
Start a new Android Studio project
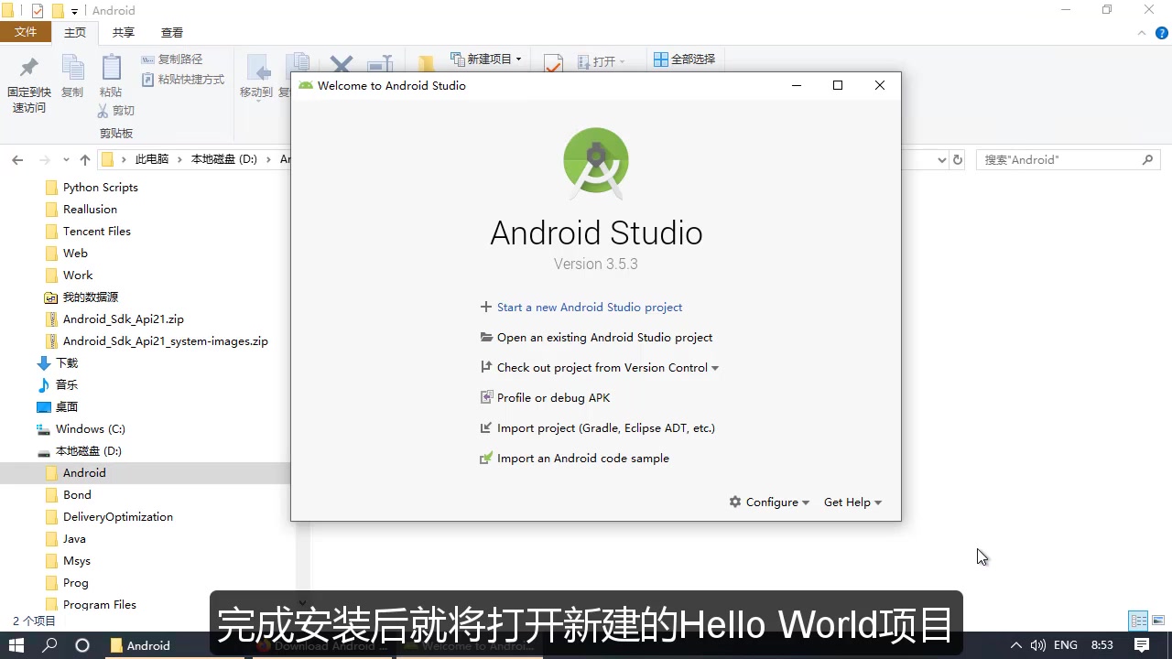tap(590, 308)
